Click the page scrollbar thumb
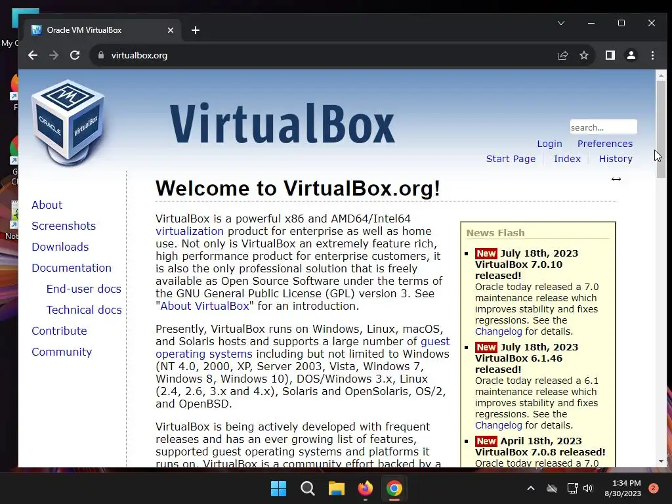The height and width of the screenshot is (504, 672). pos(661,129)
